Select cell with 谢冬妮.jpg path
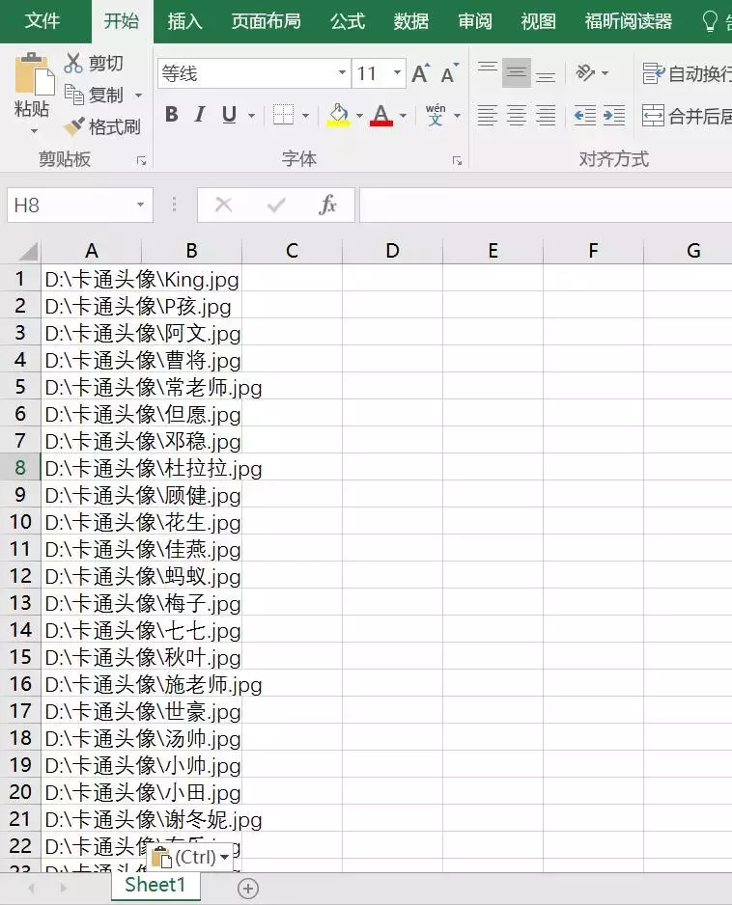This screenshot has width=732, height=905. (92, 819)
